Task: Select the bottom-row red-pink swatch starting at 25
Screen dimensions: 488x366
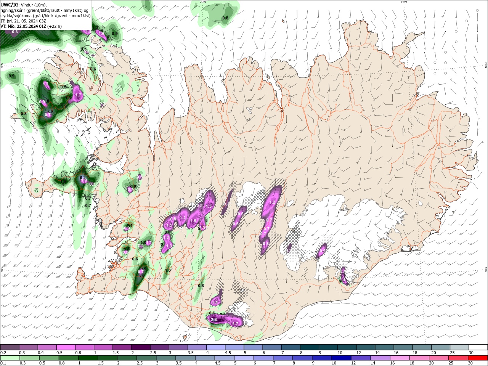Action: tap(458, 358)
